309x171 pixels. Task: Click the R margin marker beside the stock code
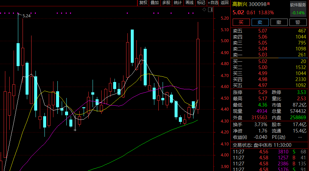click(x=269, y=4)
